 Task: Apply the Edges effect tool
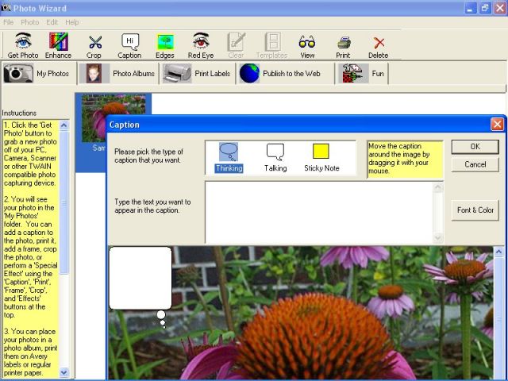[165, 46]
